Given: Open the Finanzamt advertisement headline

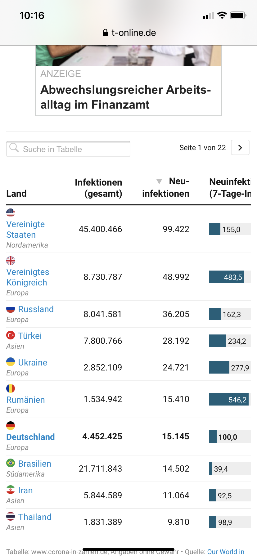Looking at the screenshot, I should 126,97.
